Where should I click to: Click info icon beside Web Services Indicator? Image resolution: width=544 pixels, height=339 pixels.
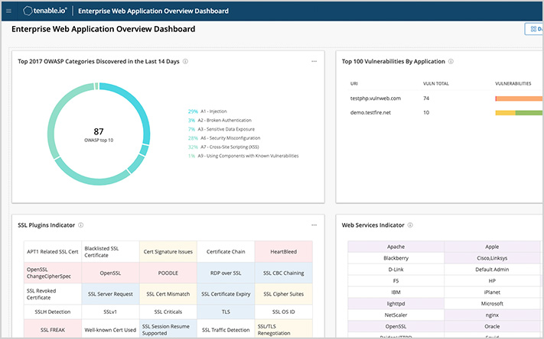411,225
